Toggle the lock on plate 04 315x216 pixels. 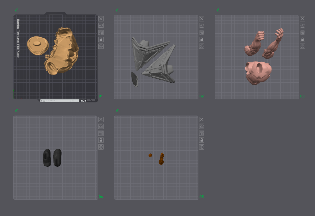(101, 140)
